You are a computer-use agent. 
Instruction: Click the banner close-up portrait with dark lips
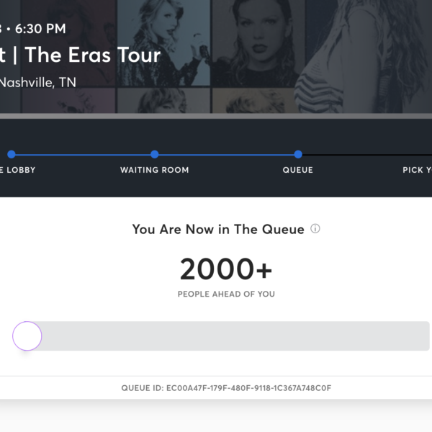258,43
